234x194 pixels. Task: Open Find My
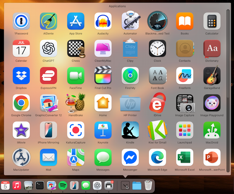[x=130, y=75]
